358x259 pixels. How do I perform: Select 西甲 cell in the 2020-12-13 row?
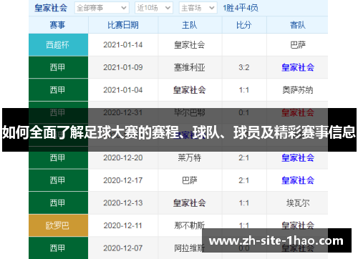pyautogui.click(x=58, y=203)
